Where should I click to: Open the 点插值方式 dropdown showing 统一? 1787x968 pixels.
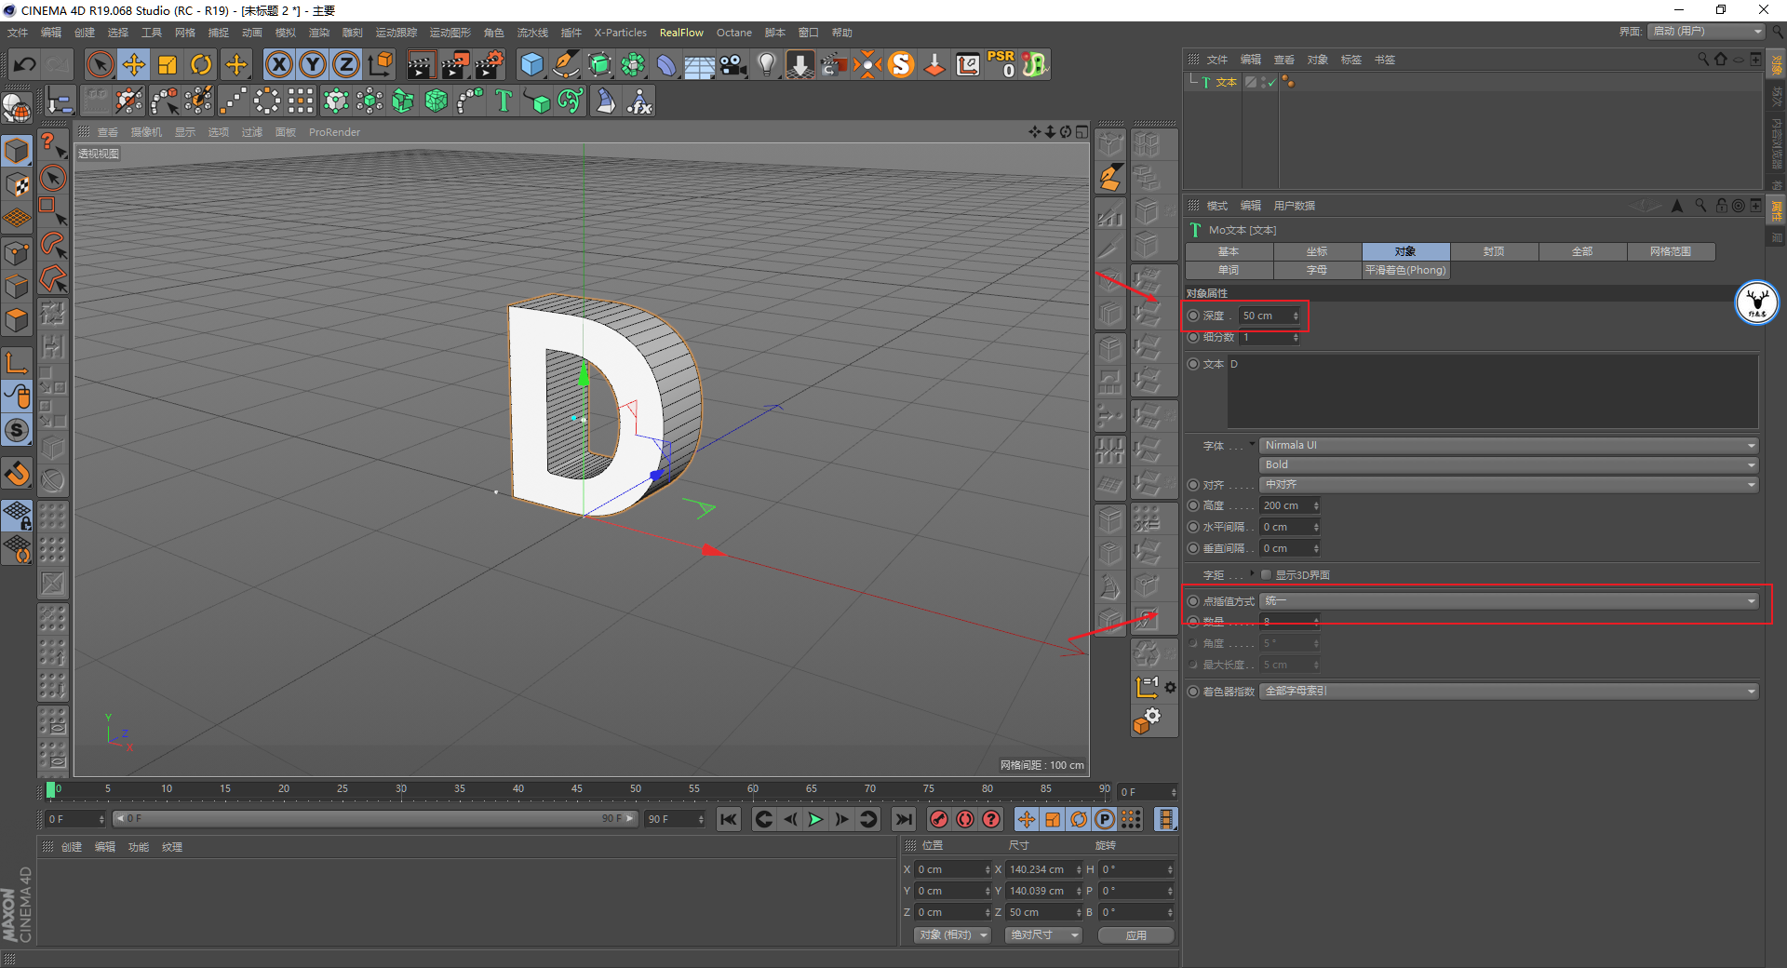1509,601
